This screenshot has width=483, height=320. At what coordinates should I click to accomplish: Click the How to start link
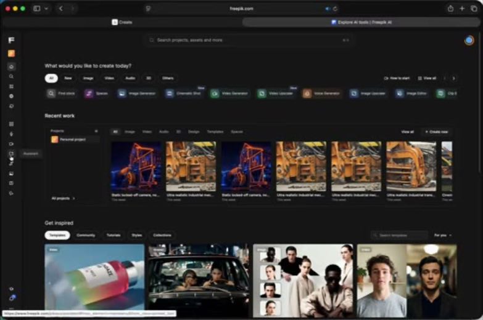397,78
